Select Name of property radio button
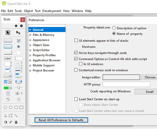 point(114,34)
